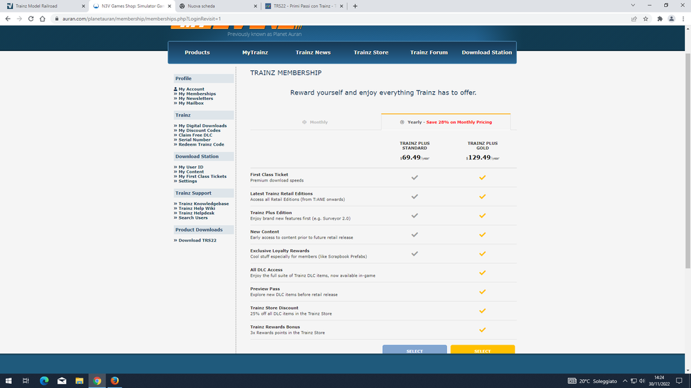691x388 pixels.
Task: Open the My Digital Downloads link
Action: pyautogui.click(x=202, y=126)
